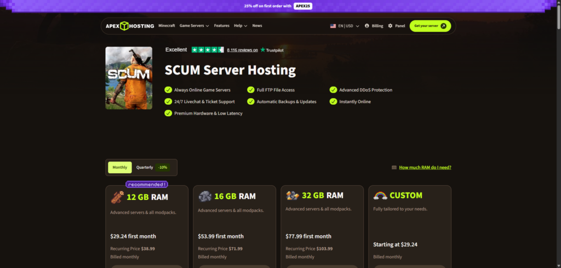
Task: Click Recurring Price $71.99 text
Action: point(220,249)
